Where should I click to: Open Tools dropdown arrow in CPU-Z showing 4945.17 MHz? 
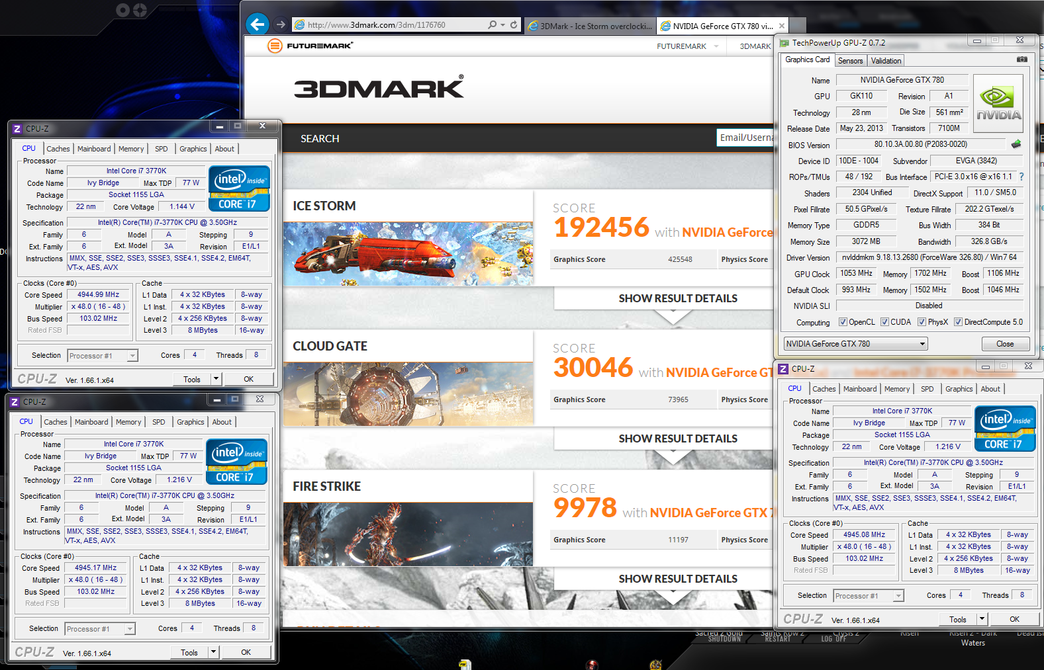(213, 652)
